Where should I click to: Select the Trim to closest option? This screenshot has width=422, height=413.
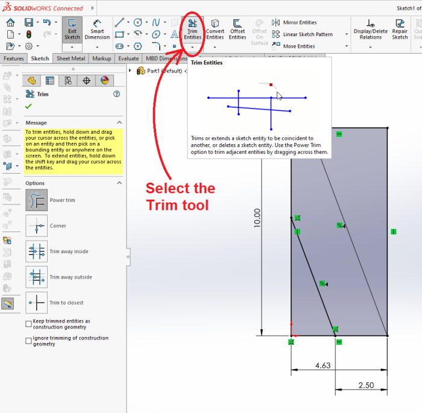click(37, 303)
